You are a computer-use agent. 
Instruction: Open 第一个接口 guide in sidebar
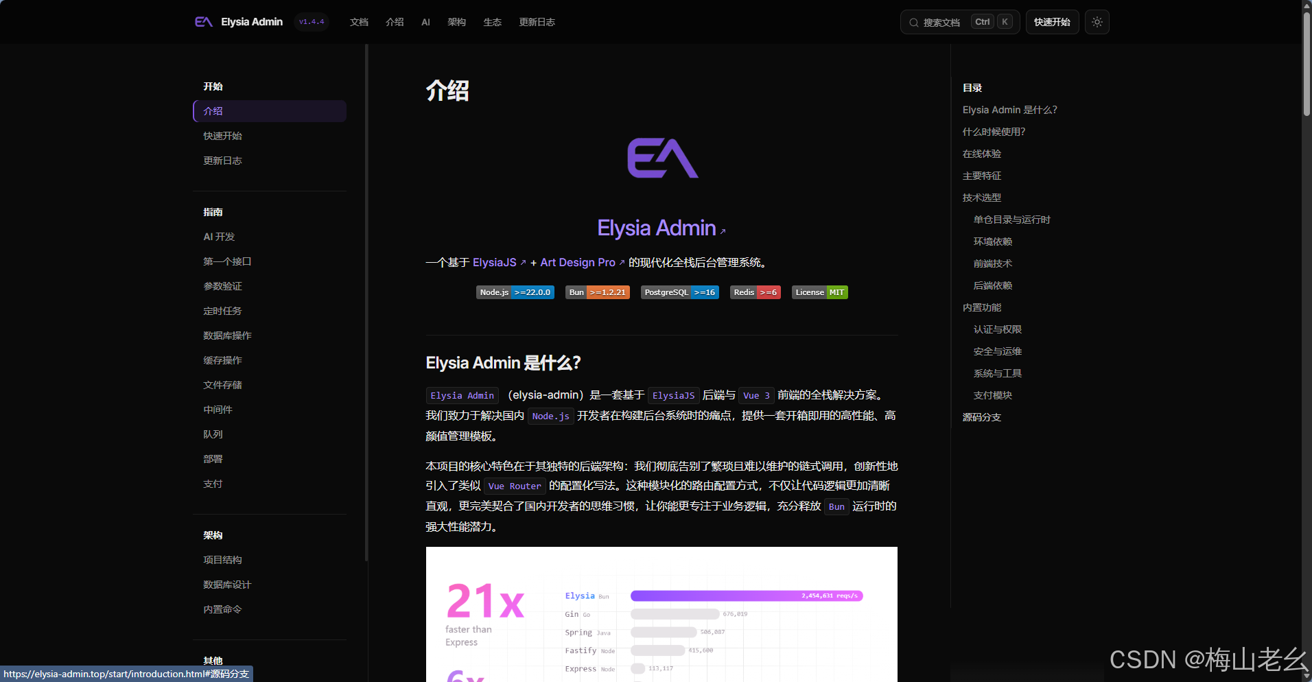pos(227,261)
